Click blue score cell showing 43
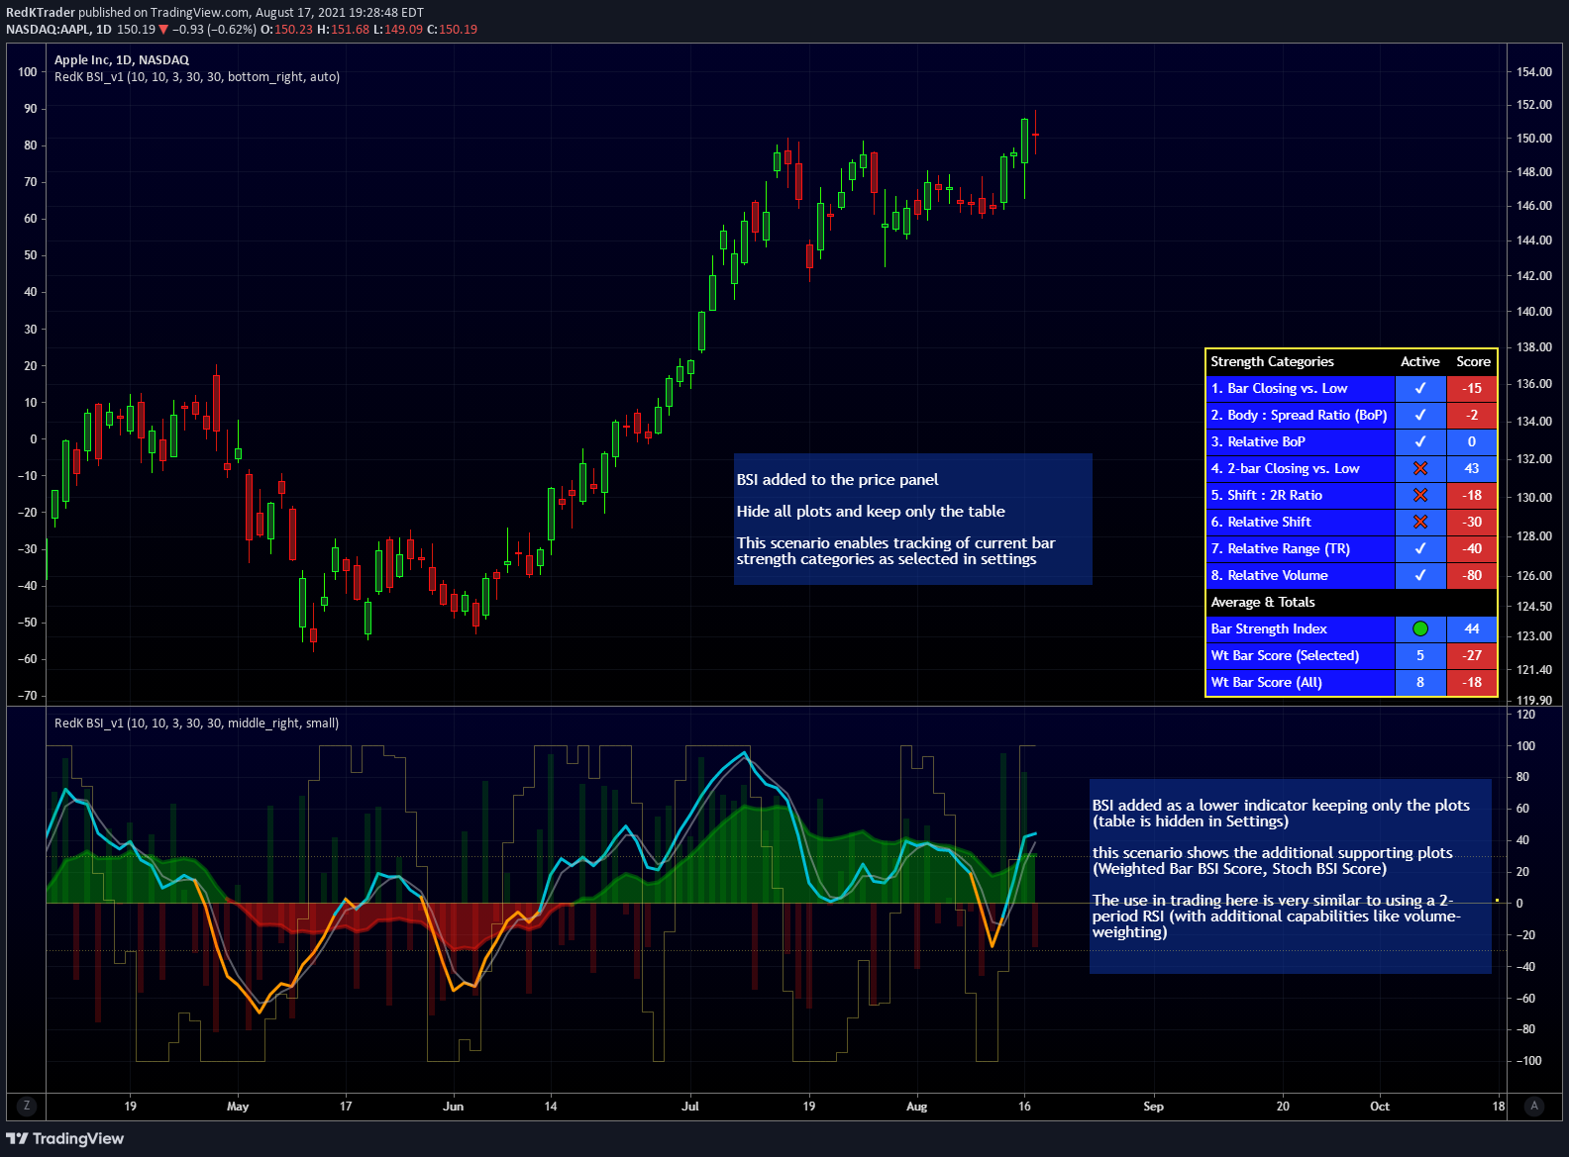1569x1157 pixels. pos(1472,468)
